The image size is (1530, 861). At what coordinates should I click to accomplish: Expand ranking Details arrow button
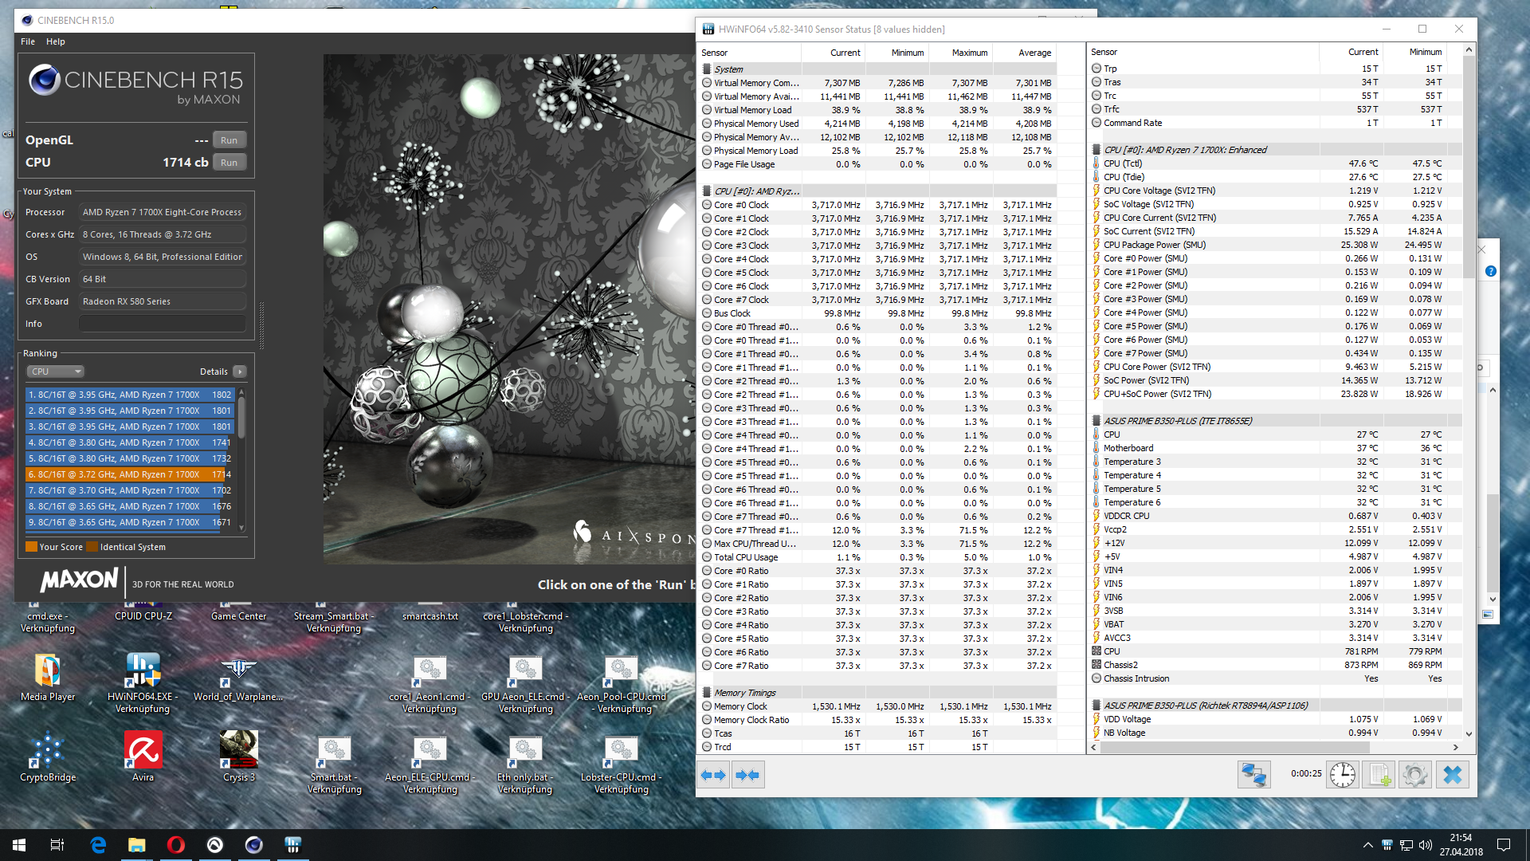pyautogui.click(x=240, y=372)
